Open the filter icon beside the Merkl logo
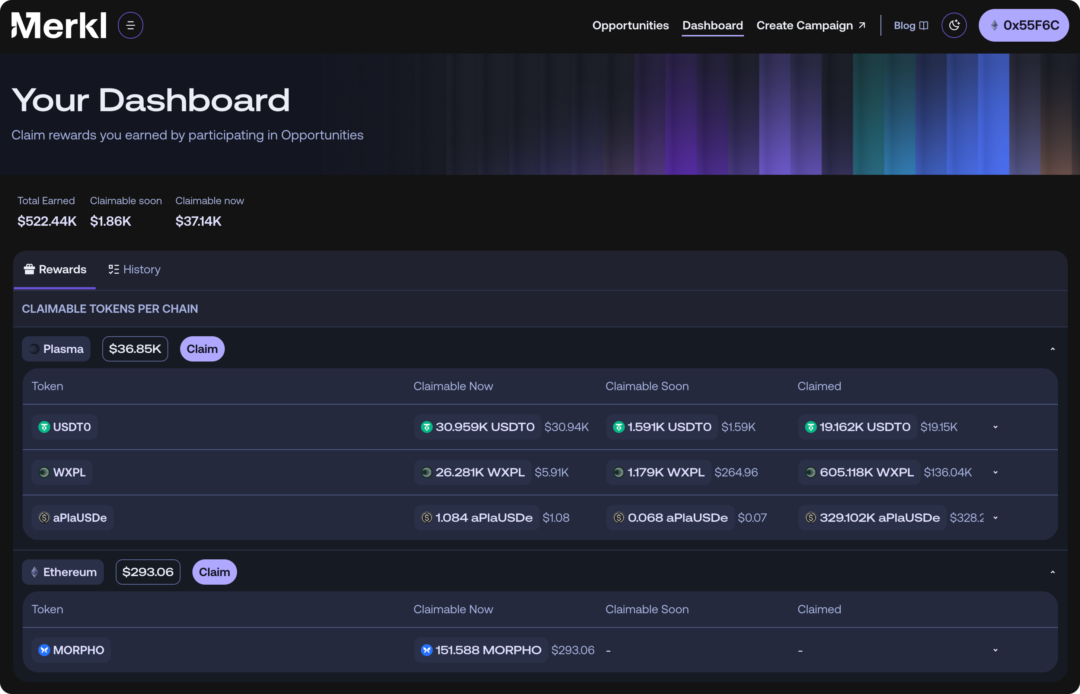This screenshot has width=1080, height=694. click(130, 25)
